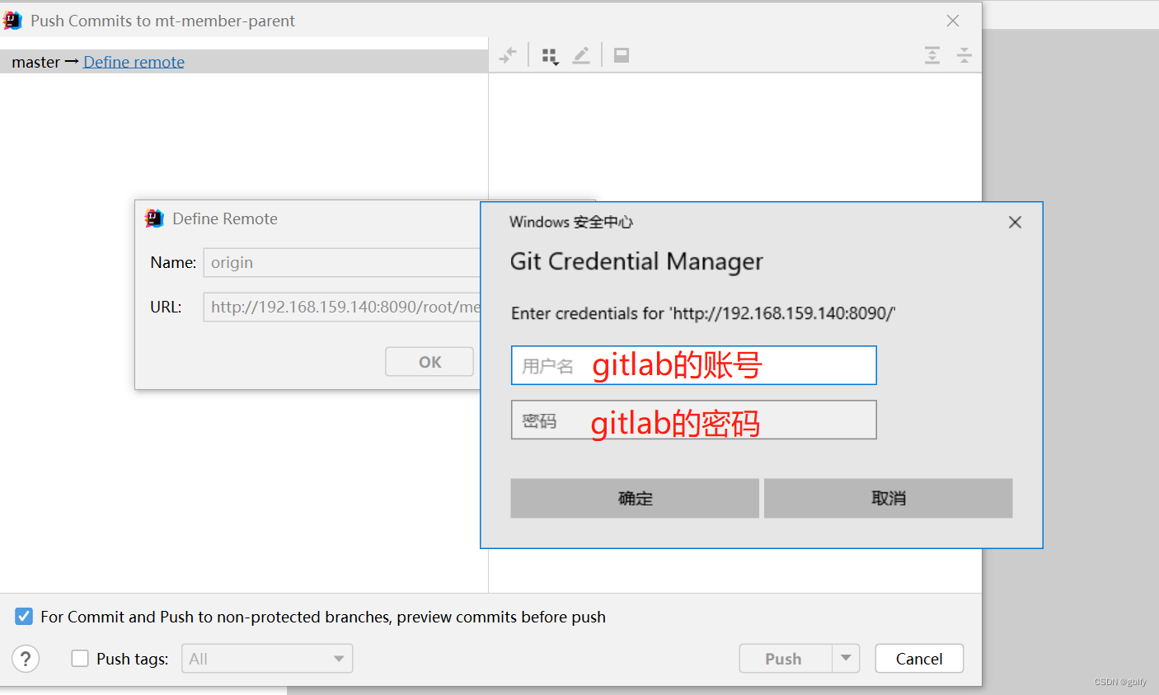Click the IntelliJ icon in Define Remote title
Image resolution: width=1159 pixels, height=695 pixels.
click(154, 218)
